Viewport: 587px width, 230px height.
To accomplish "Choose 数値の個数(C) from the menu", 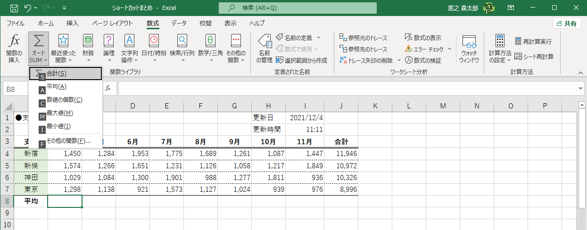I will (x=66, y=100).
